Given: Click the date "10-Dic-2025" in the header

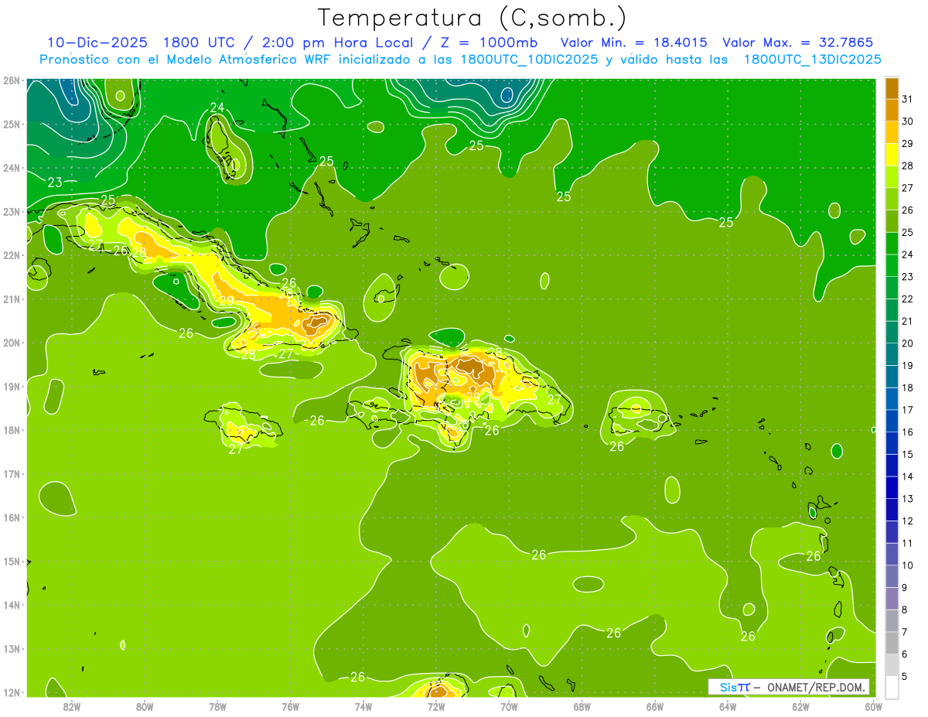Looking at the screenshot, I should [97, 43].
